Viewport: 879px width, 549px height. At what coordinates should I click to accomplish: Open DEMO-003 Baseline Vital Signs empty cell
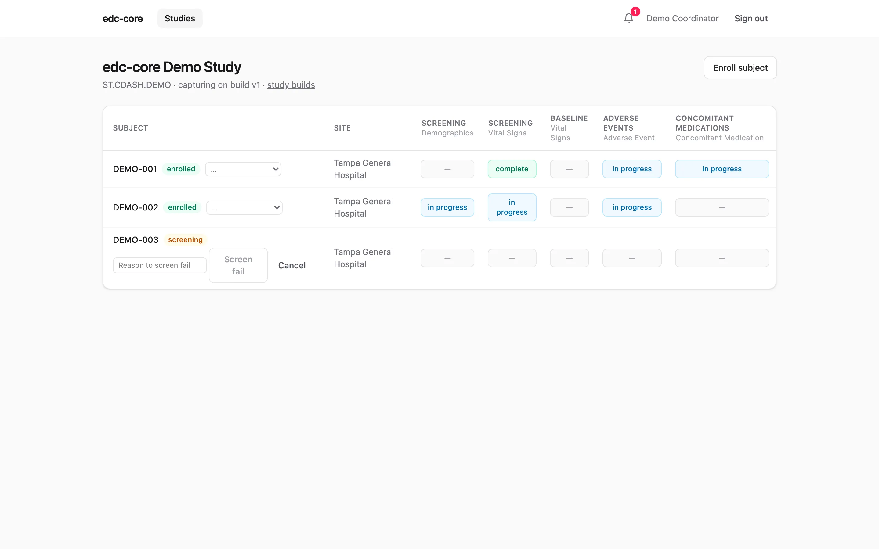click(569, 258)
